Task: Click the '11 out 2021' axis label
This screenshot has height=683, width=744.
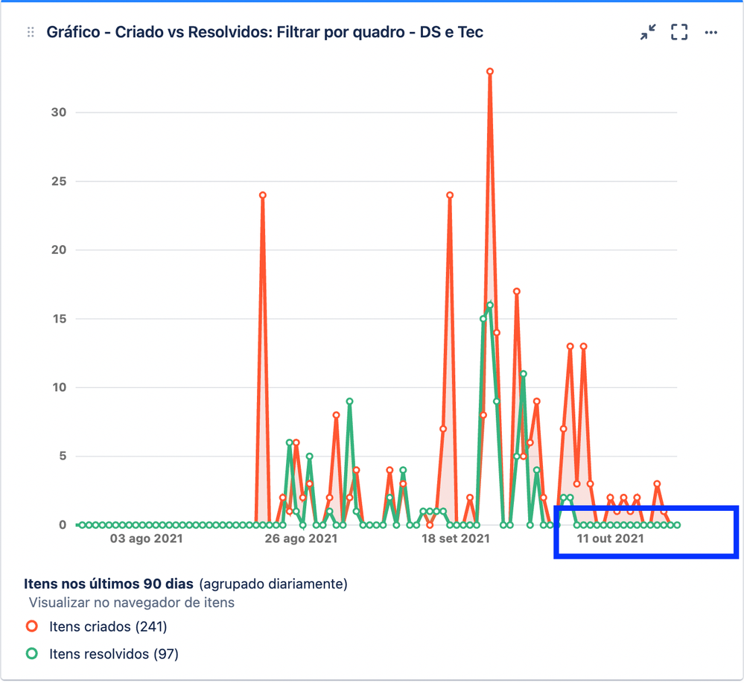Action: [610, 539]
